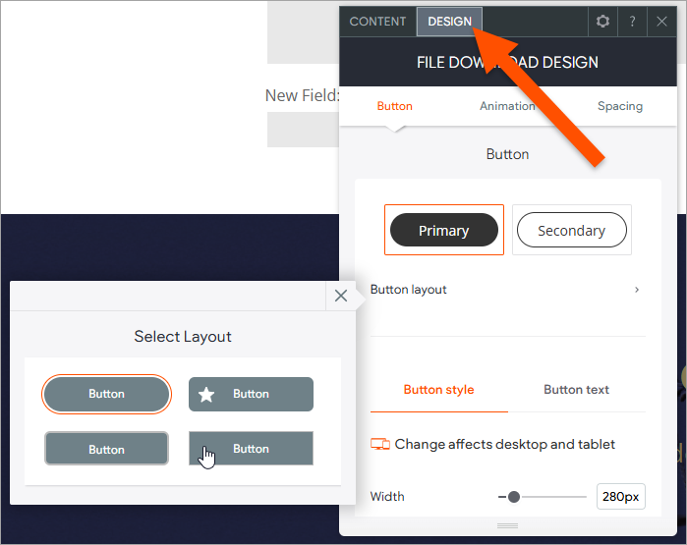Select the star icon button layout
Image resolution: width=687 pixels, height=545 pixels.
coord(251,394)
